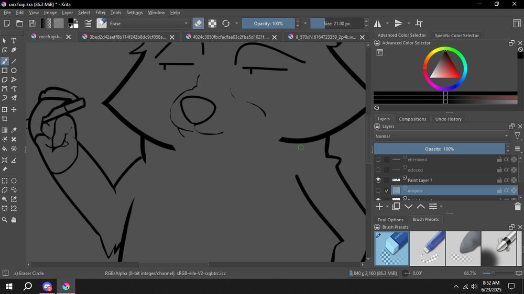Select the Crop tool

[x=5, y=119]
